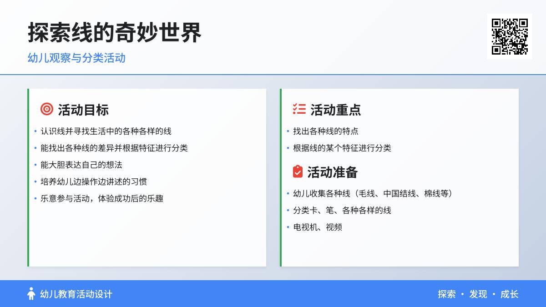Click the child figure icon in footer
Screen dimensions: 546x307
click(31, 294)
